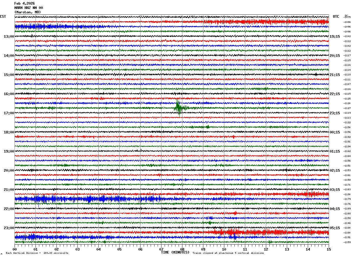Click the green seismic burst near minute 8
This screenshot has height=257, width=352.
pos(179,108)
